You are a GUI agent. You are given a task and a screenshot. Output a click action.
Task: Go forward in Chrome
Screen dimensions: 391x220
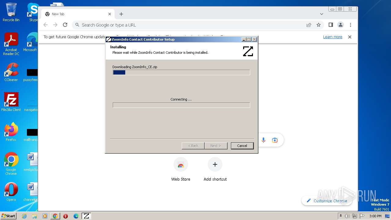(x=55, y=25)
